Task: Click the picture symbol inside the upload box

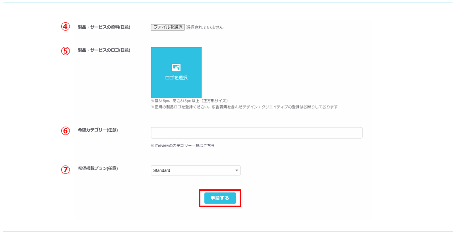Action: point(176,67)
